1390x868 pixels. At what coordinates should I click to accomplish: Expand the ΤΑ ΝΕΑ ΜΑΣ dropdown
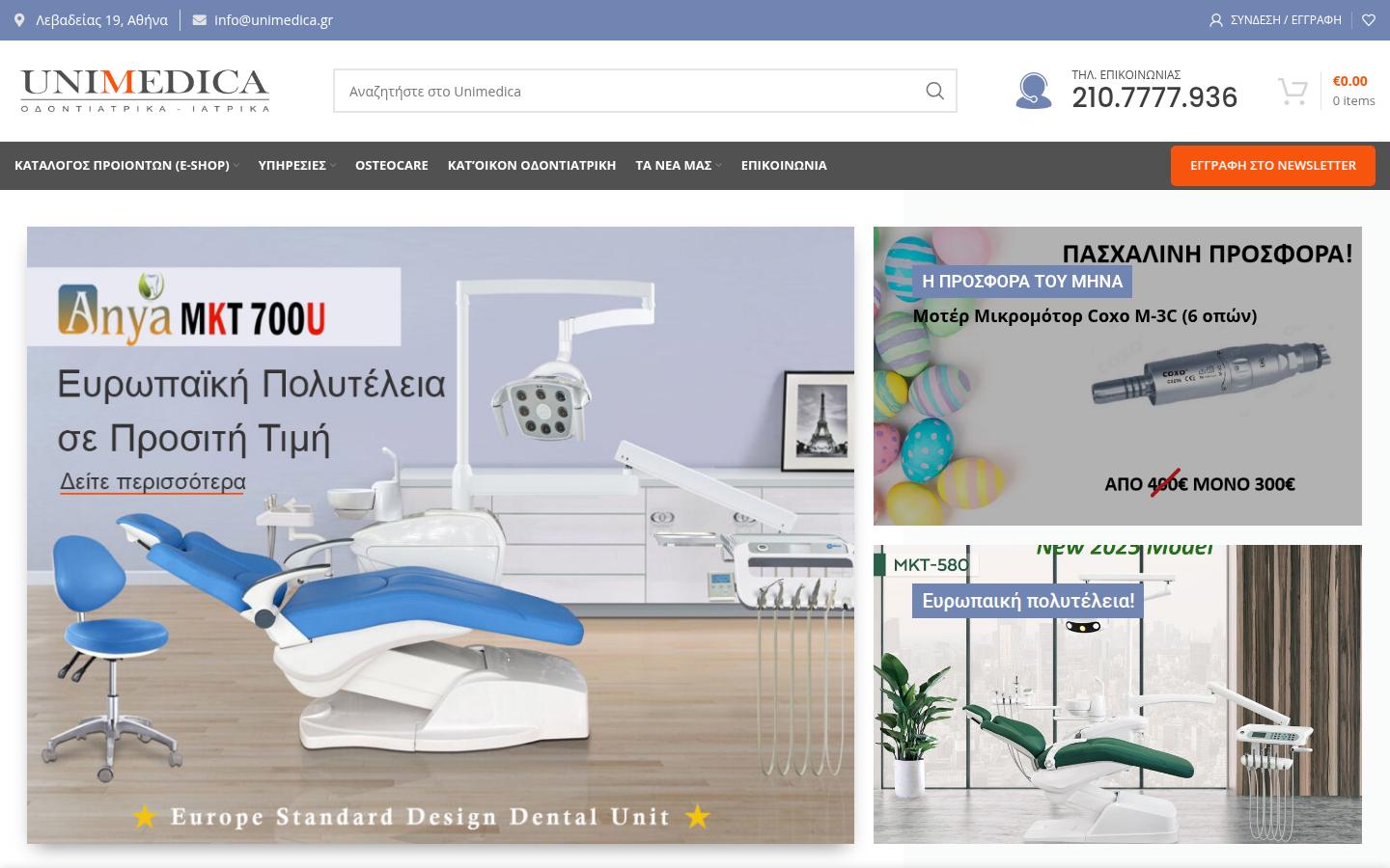(679, 166)
